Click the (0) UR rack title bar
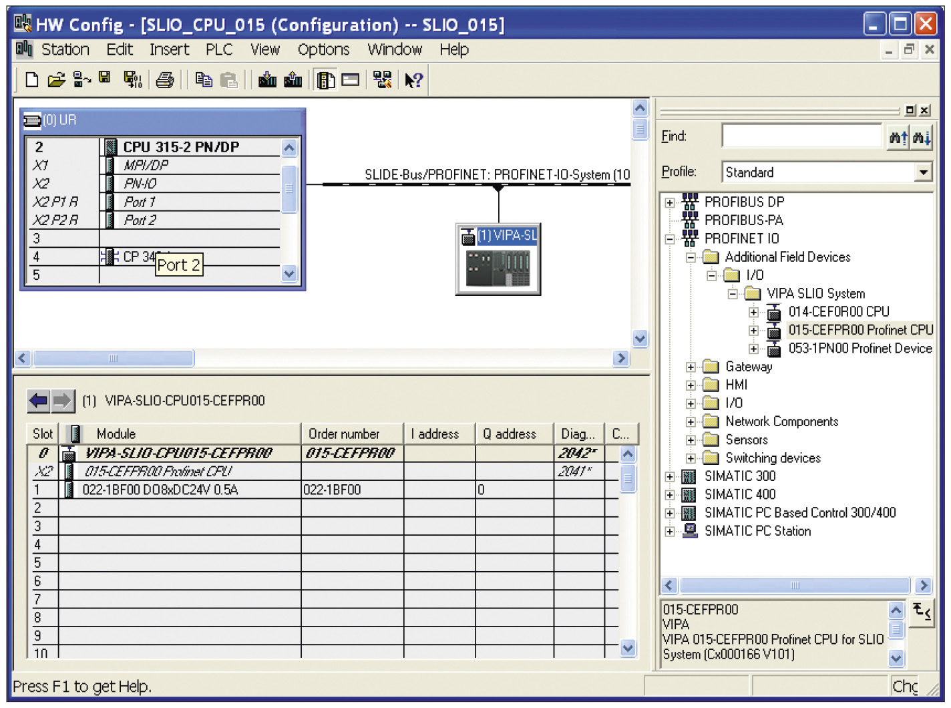Screen dimensions: 951x708 click(x=163, y=120)
